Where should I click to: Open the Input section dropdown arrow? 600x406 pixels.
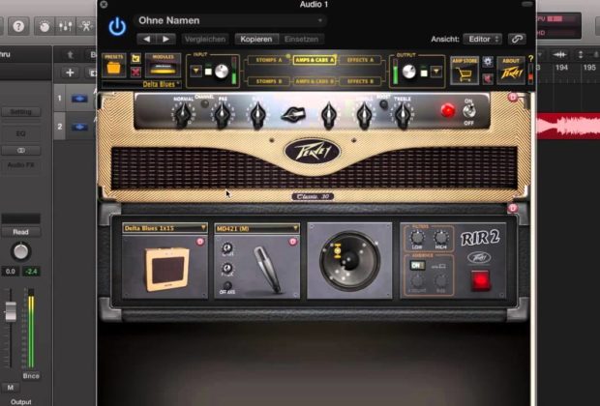coord(195,72)
